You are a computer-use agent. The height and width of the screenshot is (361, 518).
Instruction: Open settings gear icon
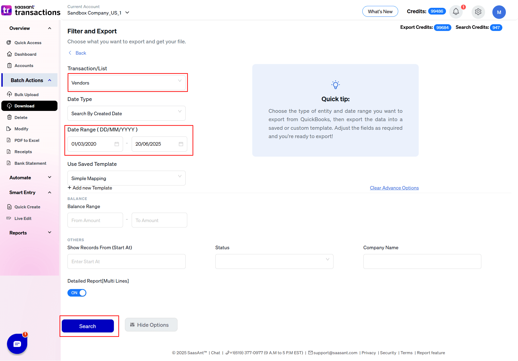478,12
